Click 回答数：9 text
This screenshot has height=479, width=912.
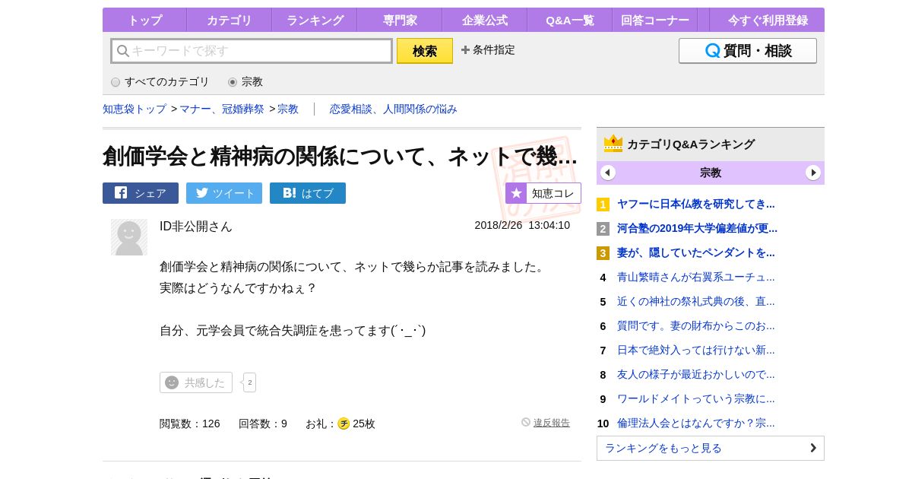point(263,423)
